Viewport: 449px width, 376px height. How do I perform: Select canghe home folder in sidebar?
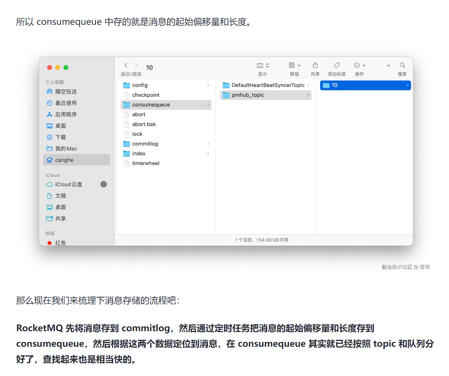pos(77,160)
